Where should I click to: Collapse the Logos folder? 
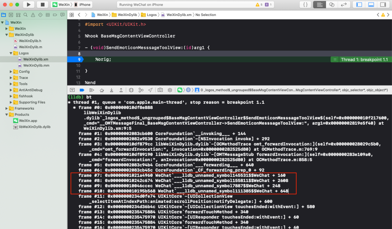point(11,53)
